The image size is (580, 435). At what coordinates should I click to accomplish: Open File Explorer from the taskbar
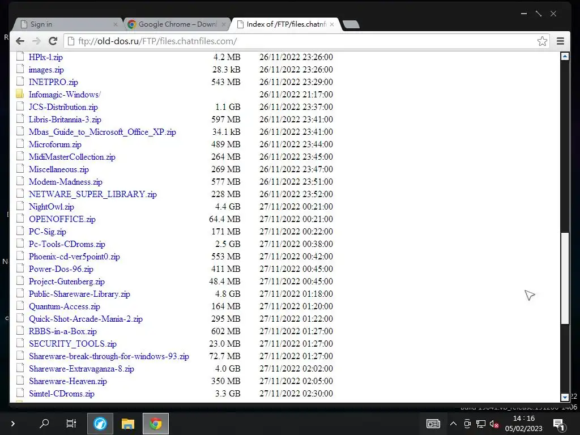coord(128,424)
